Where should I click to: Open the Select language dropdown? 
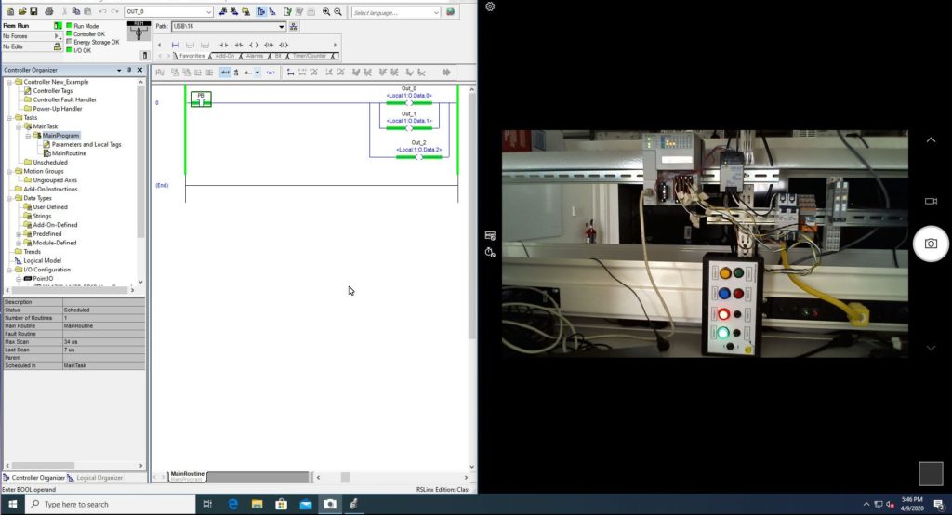435,12
